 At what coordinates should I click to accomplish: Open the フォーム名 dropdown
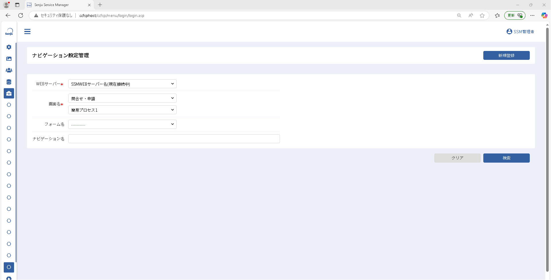pos(122,124)
